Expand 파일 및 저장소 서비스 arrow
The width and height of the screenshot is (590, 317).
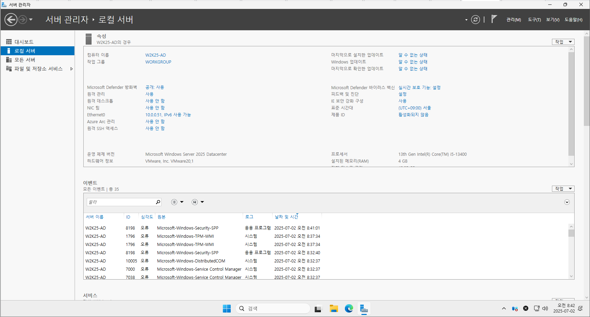(71, 69)
